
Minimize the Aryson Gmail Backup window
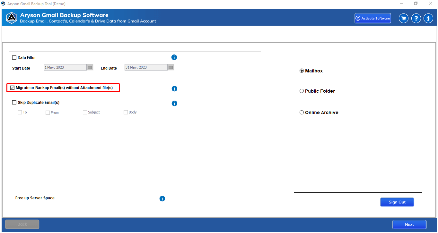tap(401, 4)
